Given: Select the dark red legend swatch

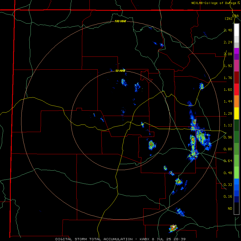Looking at the screenshot, I should (236, 78).
